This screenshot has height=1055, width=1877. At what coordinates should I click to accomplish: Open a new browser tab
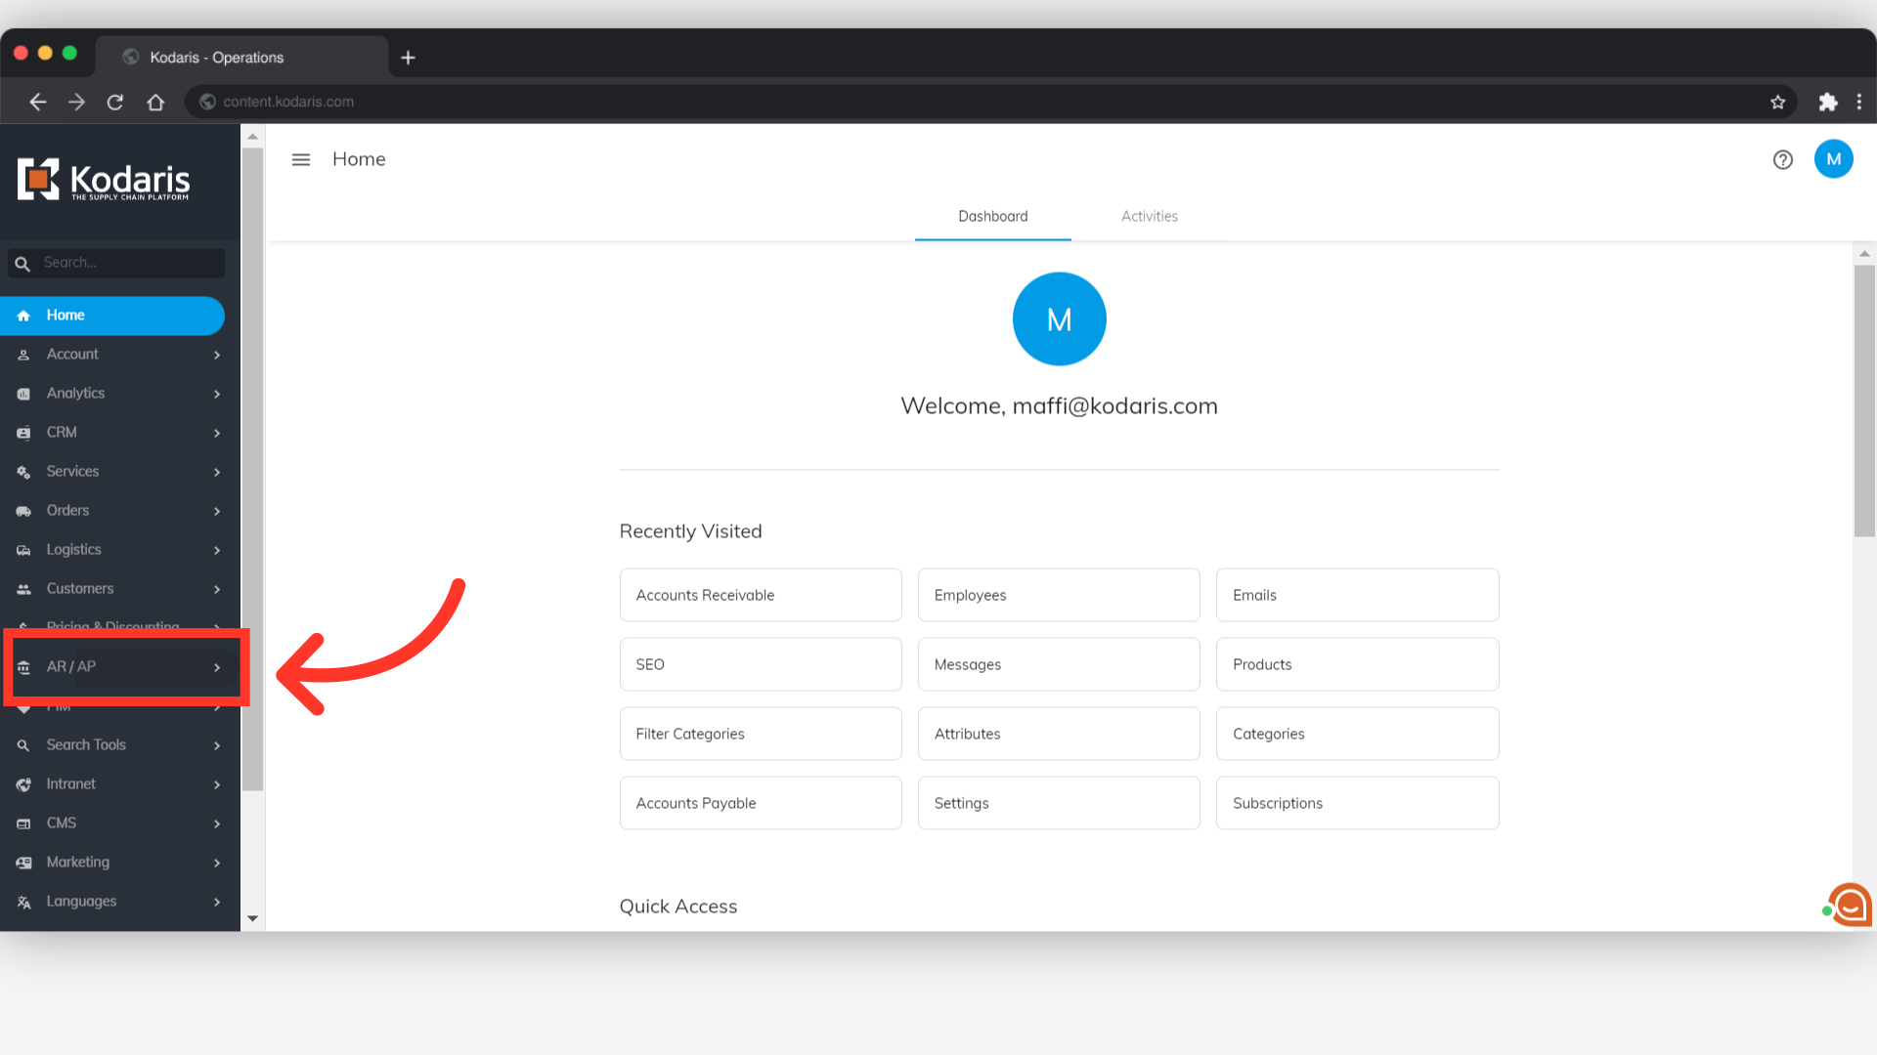[408, 58]
